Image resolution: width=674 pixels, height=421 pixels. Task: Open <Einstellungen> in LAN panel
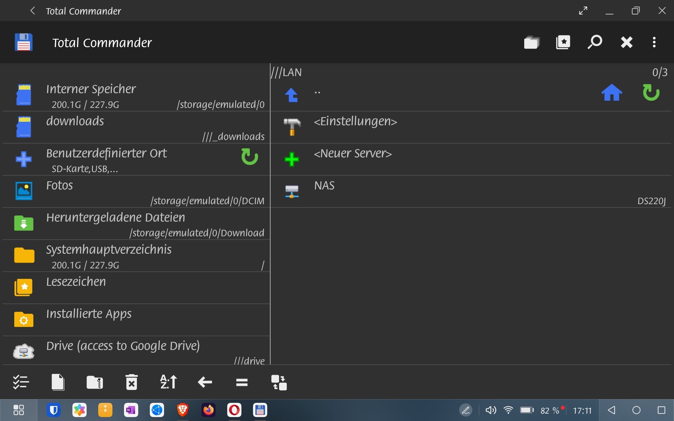tap(471, 127)
